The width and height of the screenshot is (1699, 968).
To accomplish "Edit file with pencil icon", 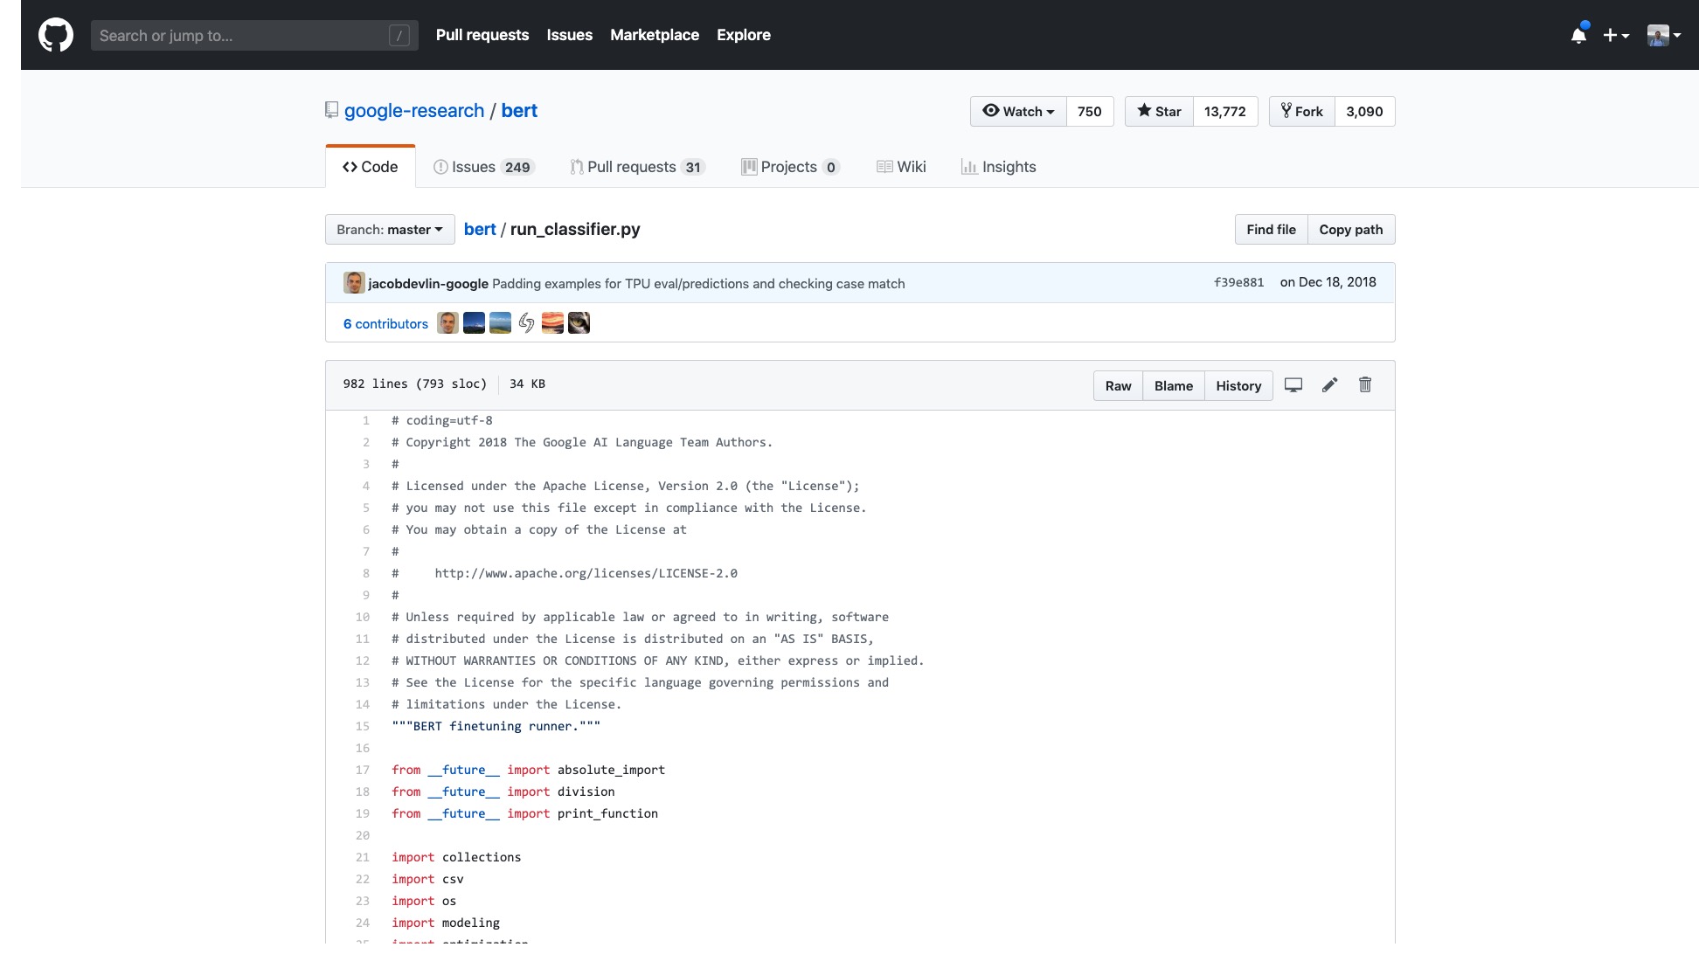I will point(1329,385).
